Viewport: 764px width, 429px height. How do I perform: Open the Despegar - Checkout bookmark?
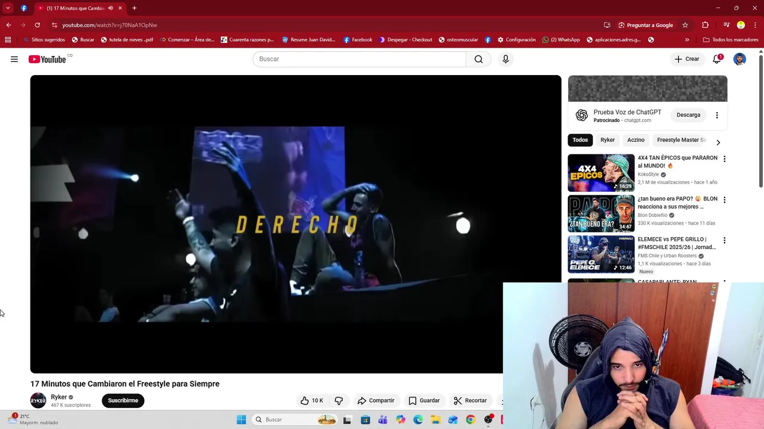[x=405, y=40]
